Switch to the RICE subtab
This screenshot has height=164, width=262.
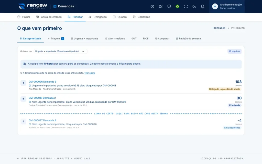pyautogui.click(x=146, y=38)
